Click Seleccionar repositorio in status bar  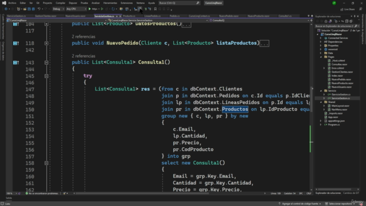click(340, 204)
